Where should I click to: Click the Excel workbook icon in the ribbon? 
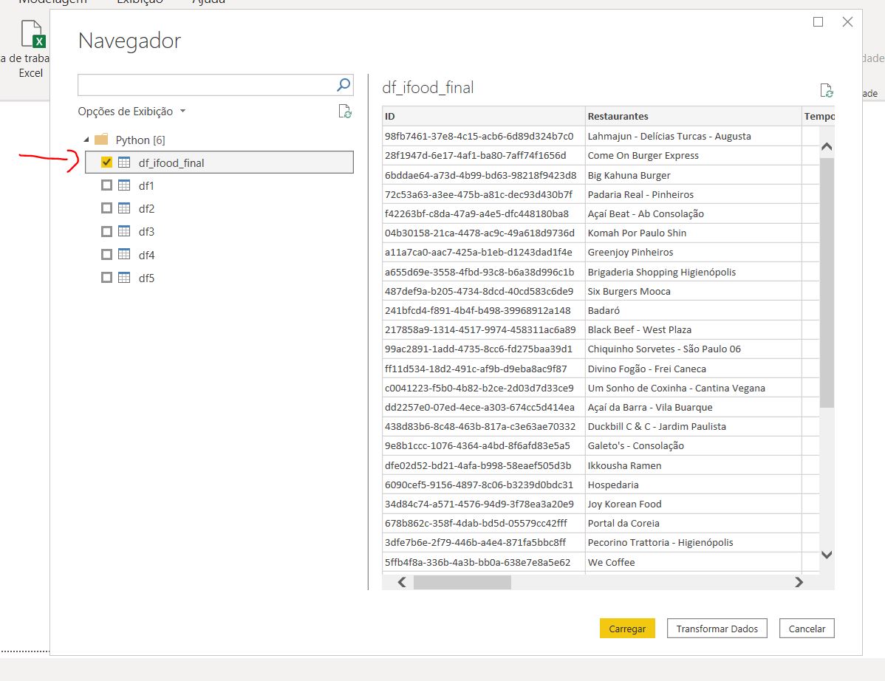click(33, 34)
